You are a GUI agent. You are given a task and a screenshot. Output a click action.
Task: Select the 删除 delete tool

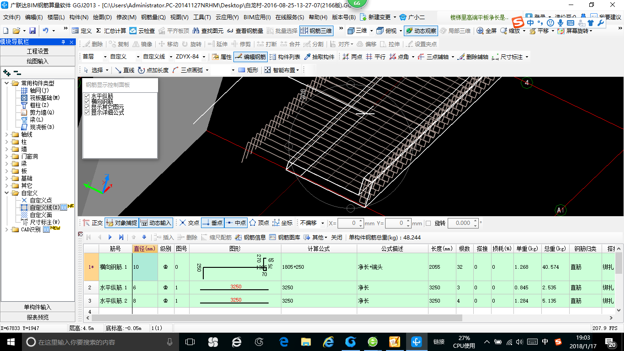point(93,44)
